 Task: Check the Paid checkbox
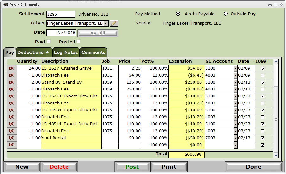click(x=48, y=41)
